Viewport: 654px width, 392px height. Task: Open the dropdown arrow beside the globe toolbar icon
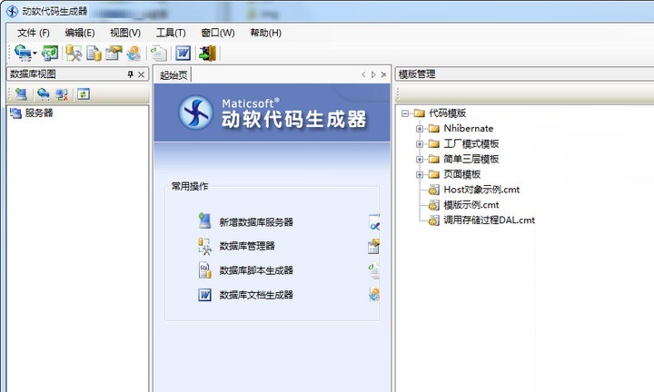[x=35, y=54]
